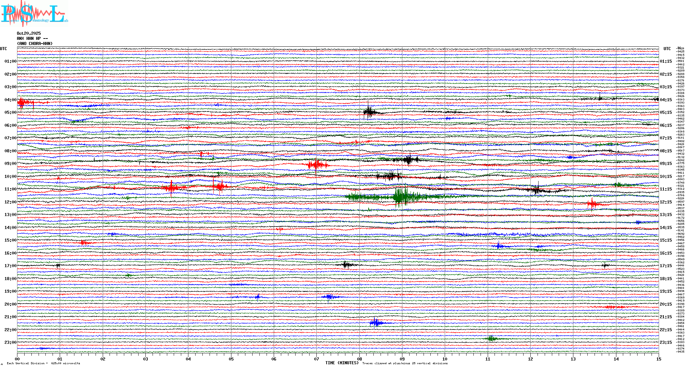Click the right UTC axis label

[x=667, y=49]
